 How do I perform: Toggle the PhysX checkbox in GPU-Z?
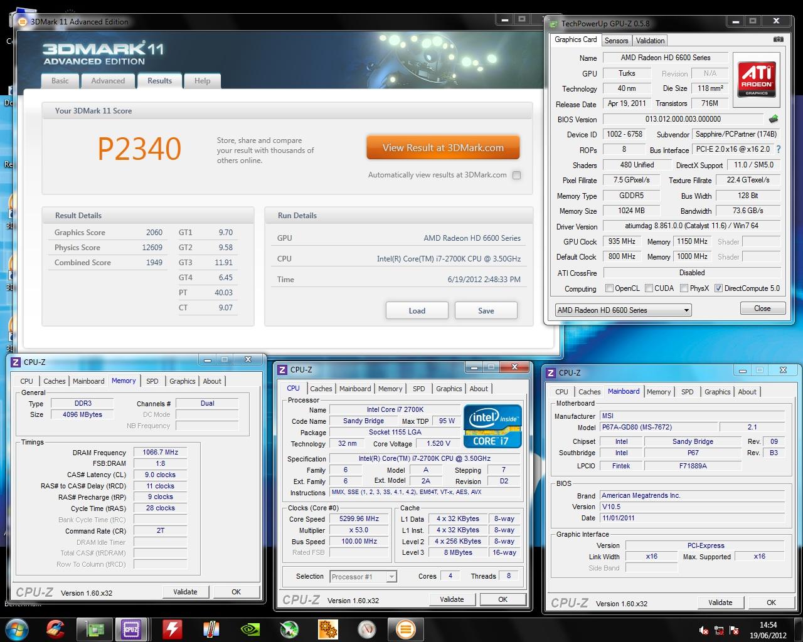pyautogui.click(x=684, y=288)
